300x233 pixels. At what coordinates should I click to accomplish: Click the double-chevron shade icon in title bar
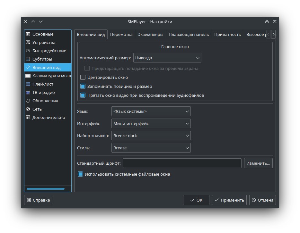click(x=267, y=21)
